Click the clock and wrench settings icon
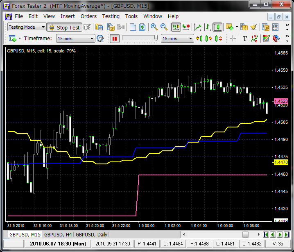Image resolution: width=294 pixels, height=252 pixels. (100, 39)
